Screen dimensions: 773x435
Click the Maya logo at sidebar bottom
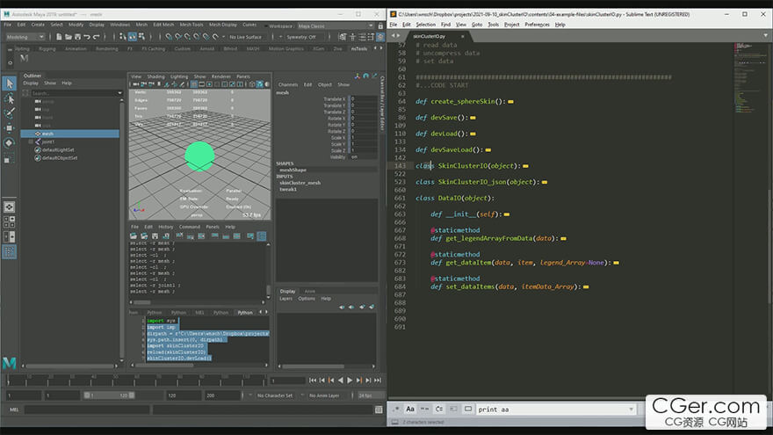10,363
